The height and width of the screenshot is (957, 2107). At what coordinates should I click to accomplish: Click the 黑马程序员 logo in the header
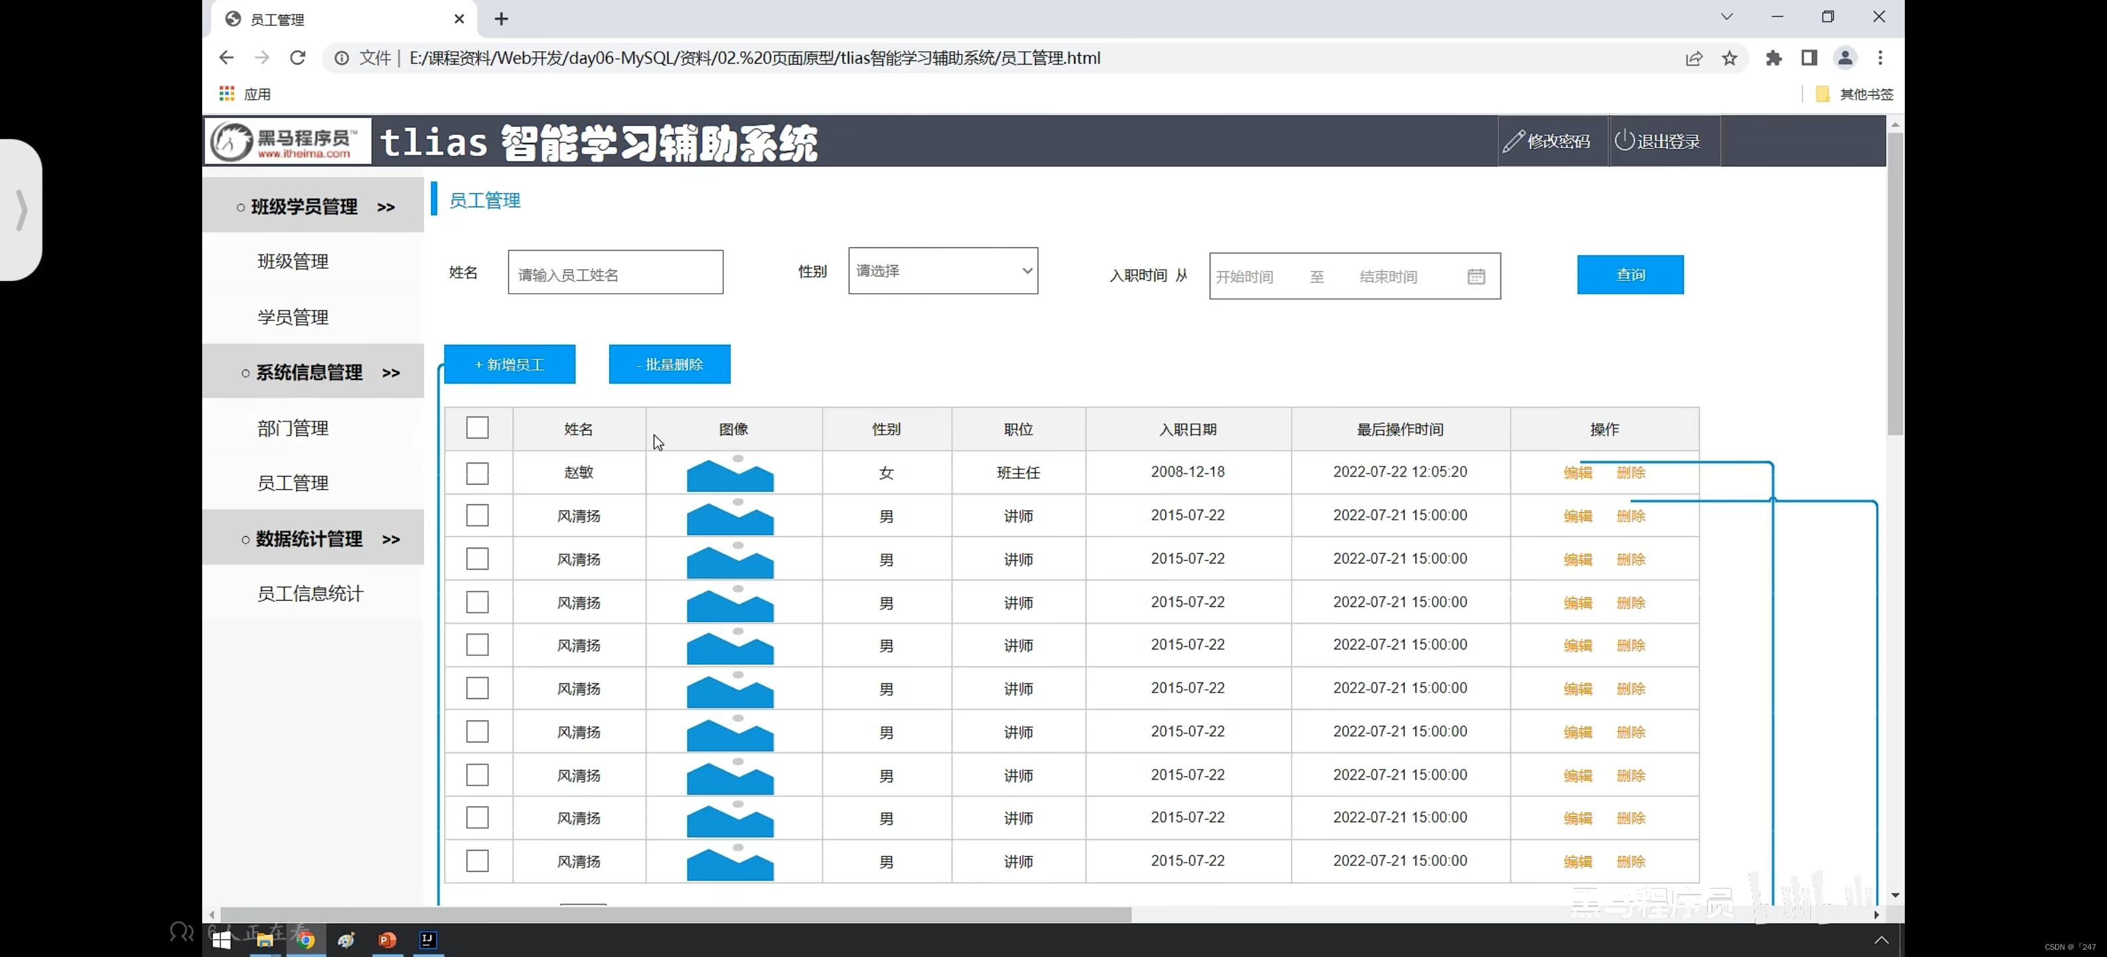288,142
